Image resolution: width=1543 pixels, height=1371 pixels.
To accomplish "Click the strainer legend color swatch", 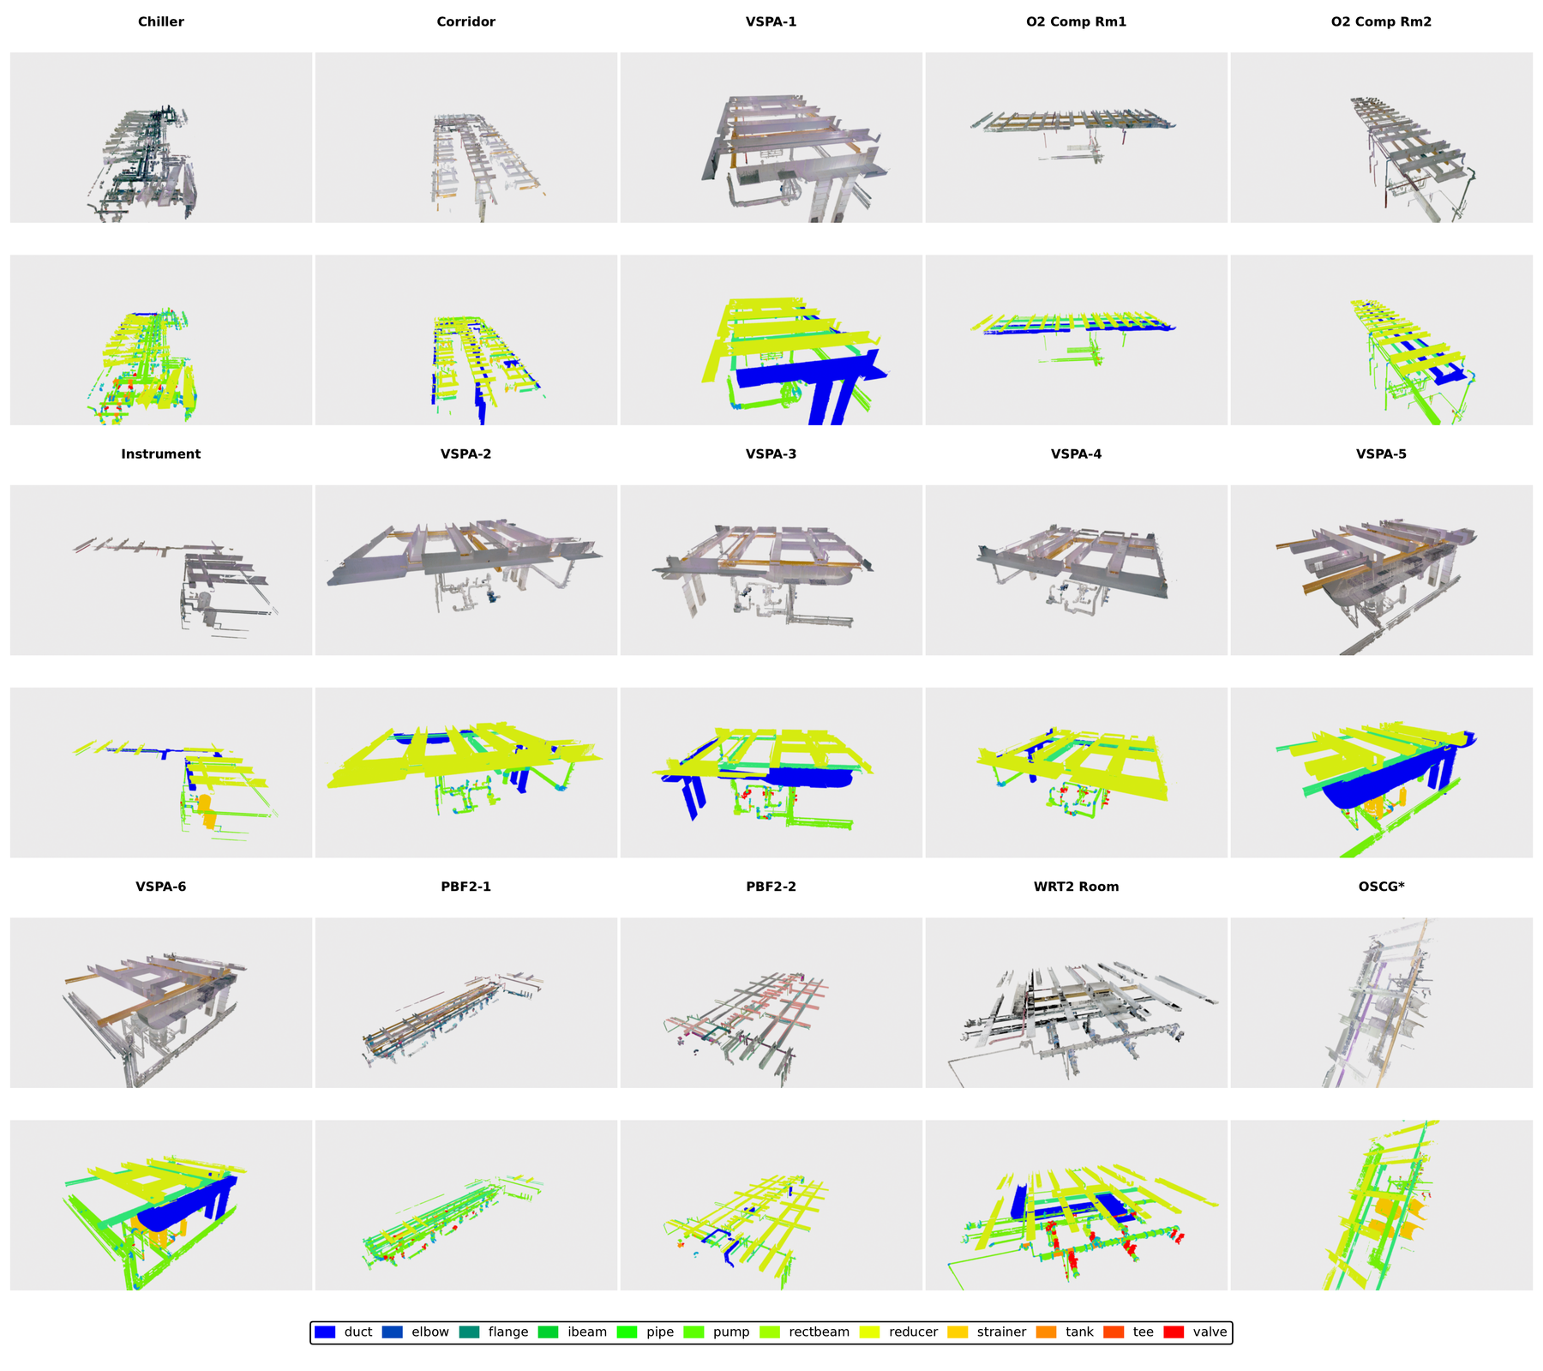I will click(958, 1332).
